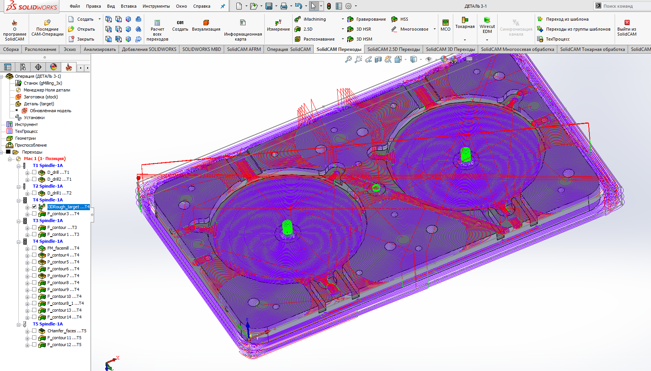Viewport: 651px width, 371px height.
Task: Click the Поиск команд search field
Action: click(x=622, y=6)
